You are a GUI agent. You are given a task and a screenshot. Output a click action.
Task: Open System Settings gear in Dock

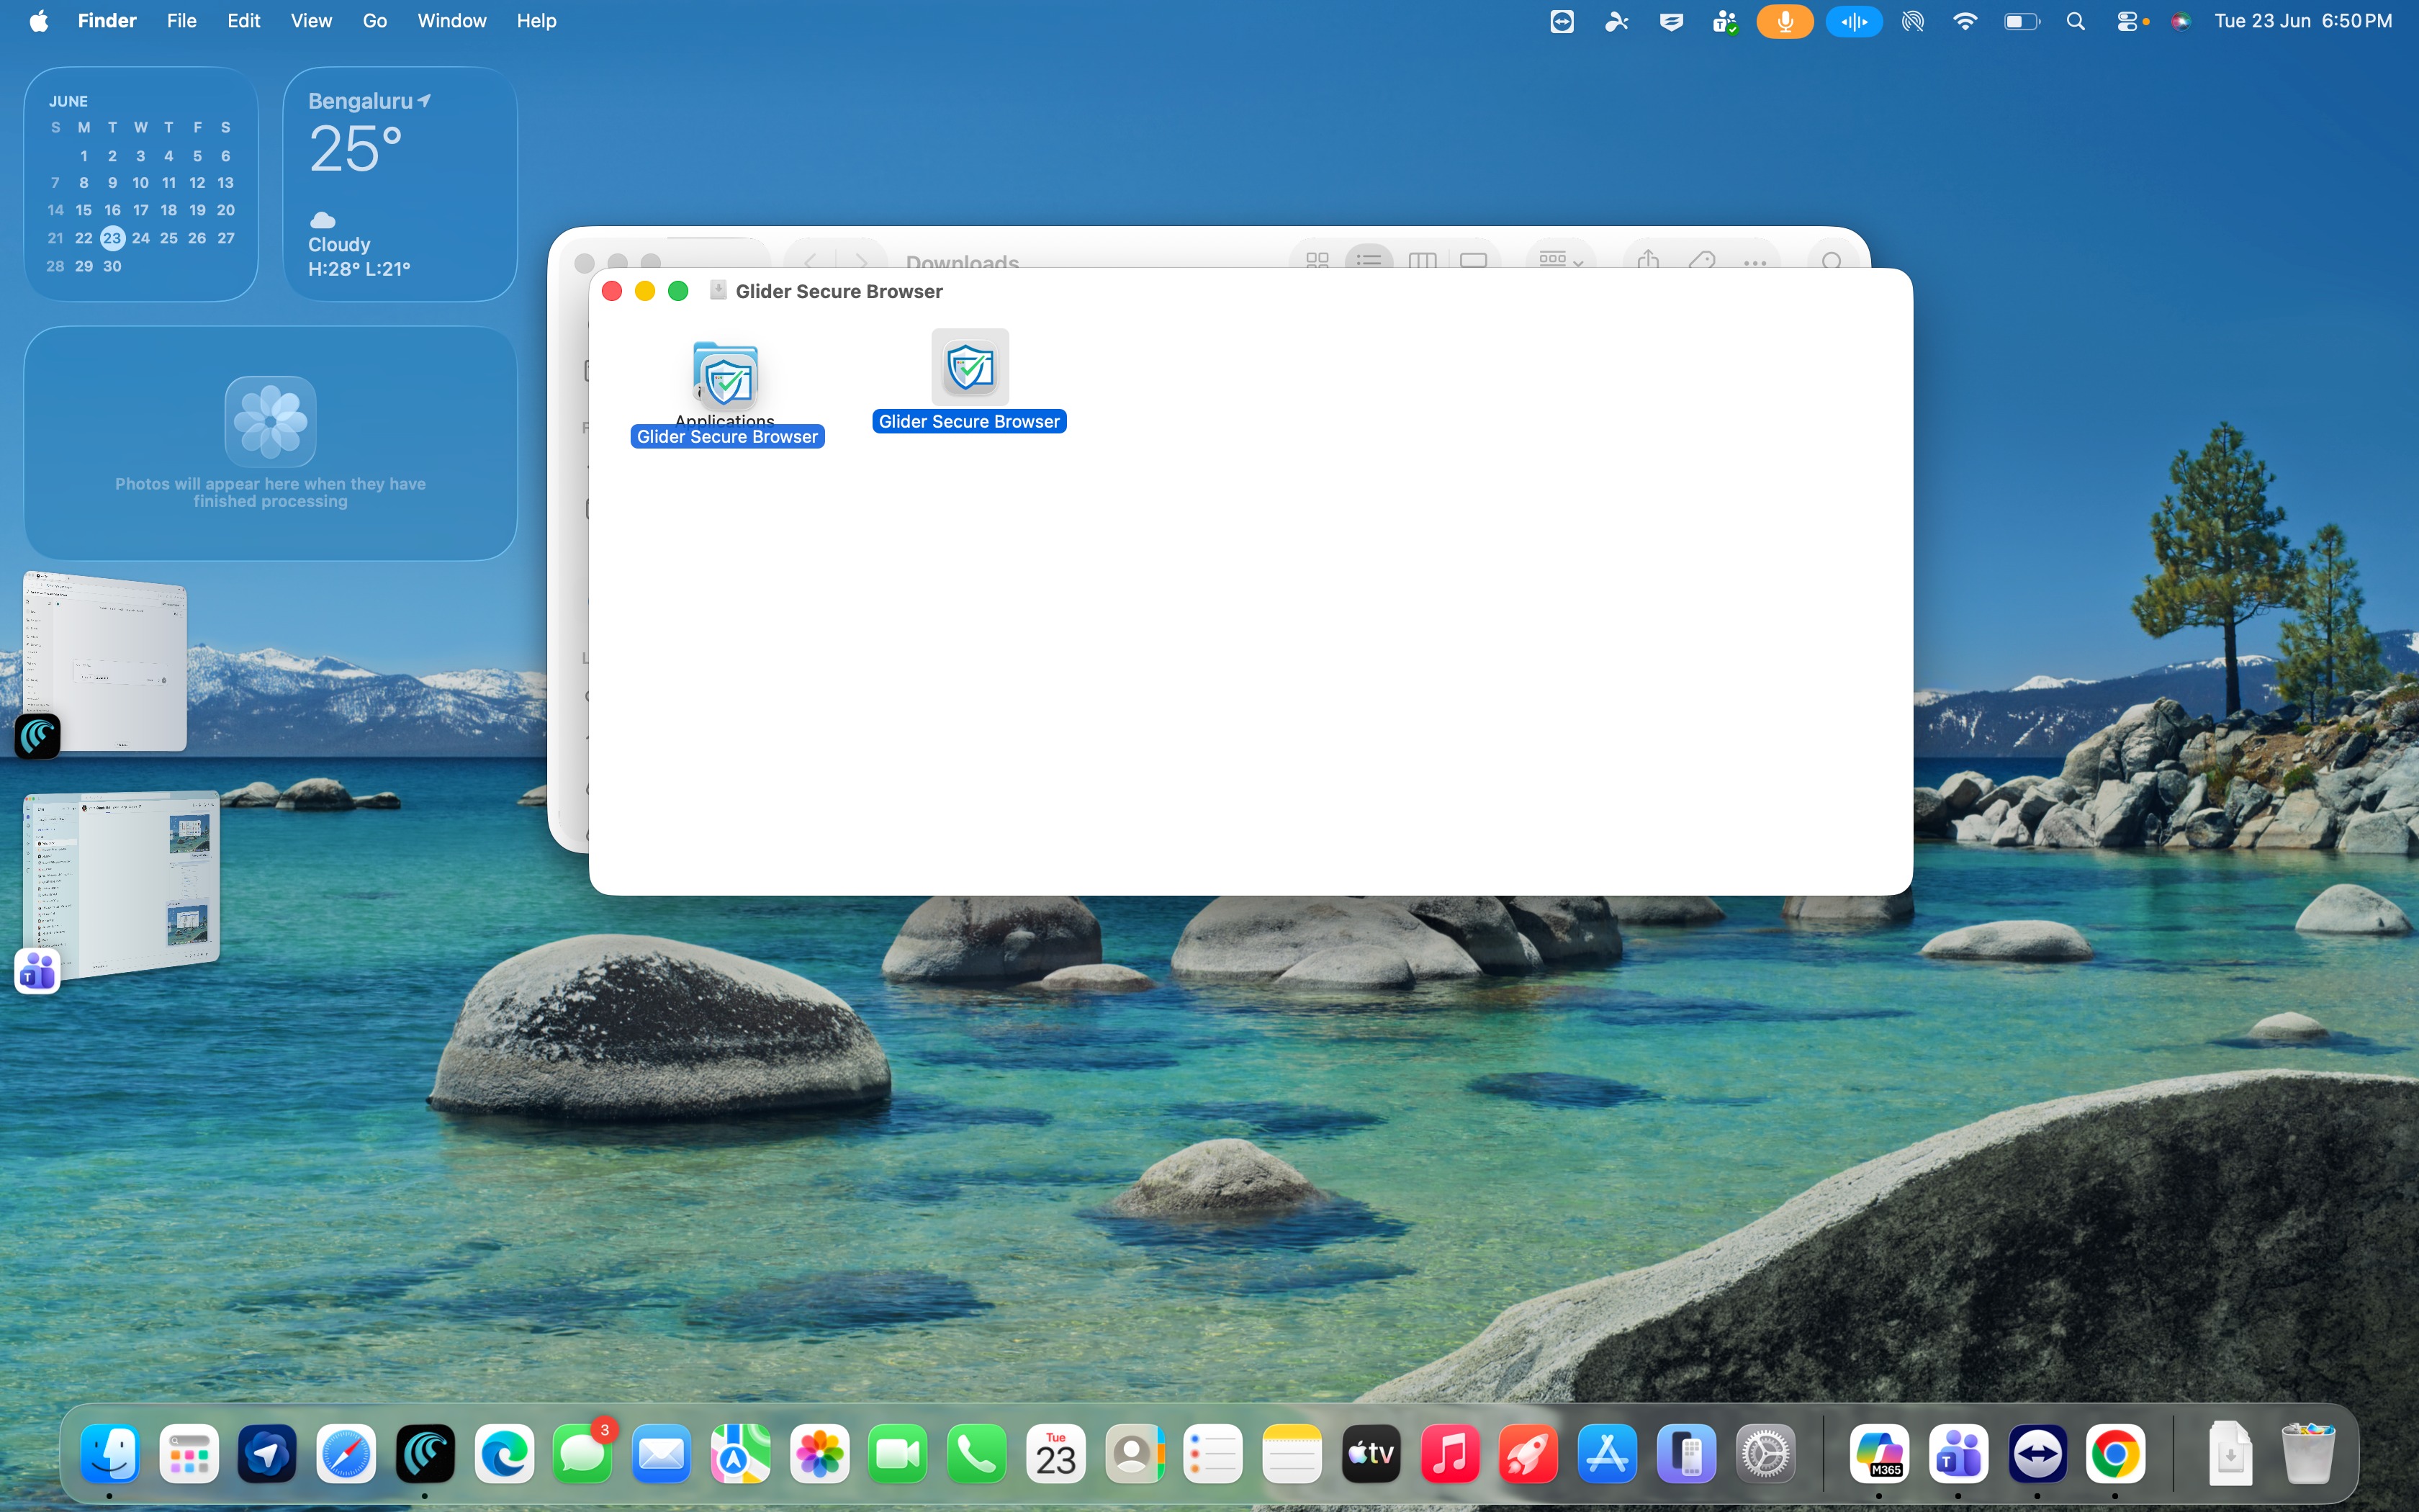(x=1765, y=1454)
